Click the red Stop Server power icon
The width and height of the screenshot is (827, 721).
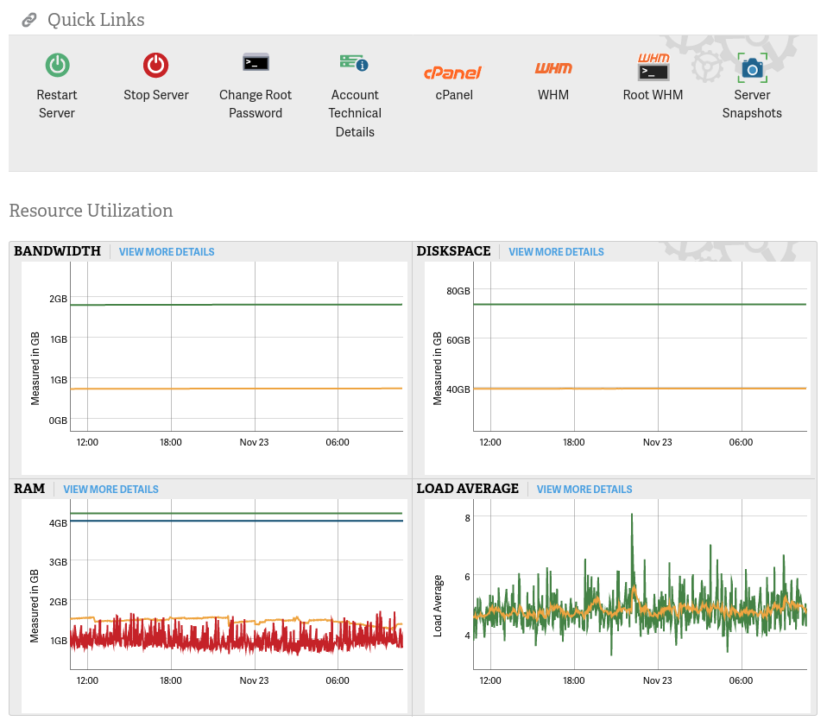pyautogui.click(x=155, y=65)
